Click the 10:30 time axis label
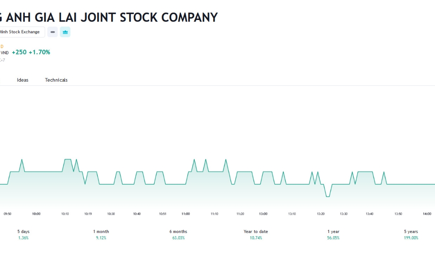Viewport: 435px width, 261px height. [x=111, y=214]
